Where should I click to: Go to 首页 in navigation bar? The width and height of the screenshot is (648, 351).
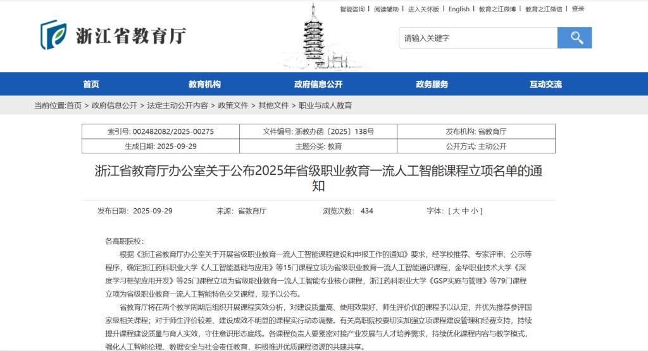(91, 85)
